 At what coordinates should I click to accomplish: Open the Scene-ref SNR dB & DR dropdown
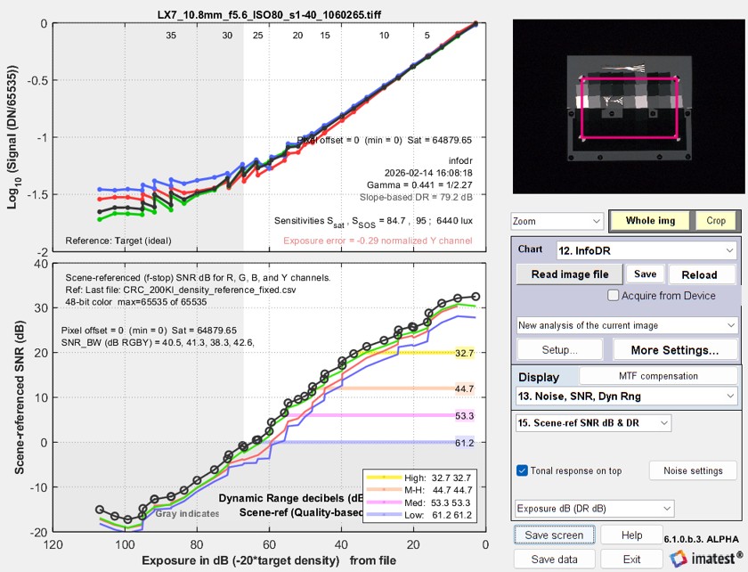tap(592, 421)
